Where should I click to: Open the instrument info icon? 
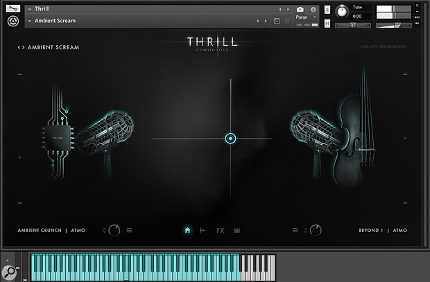click(x=313, y=10)
